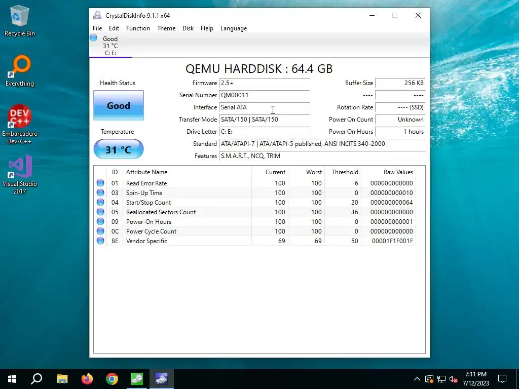Screen dimensions: 519x389
Task: Click the Transfer Mode field SATA/150
Action: click(264, 120)
